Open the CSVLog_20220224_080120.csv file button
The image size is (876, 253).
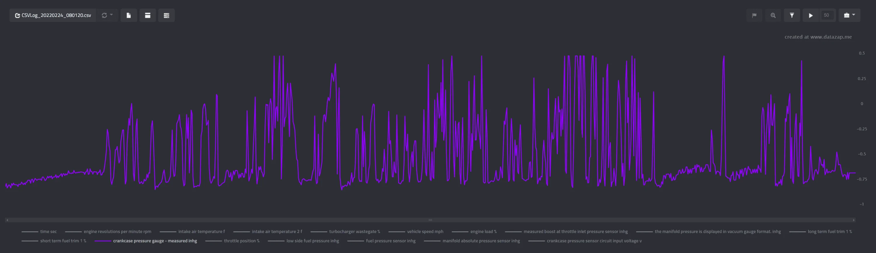(53, 15)
